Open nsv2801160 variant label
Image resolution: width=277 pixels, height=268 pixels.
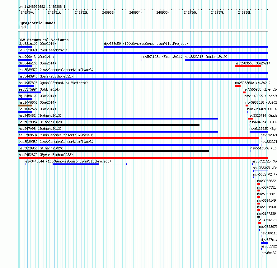pyautogui.click(x=267, y=207)
